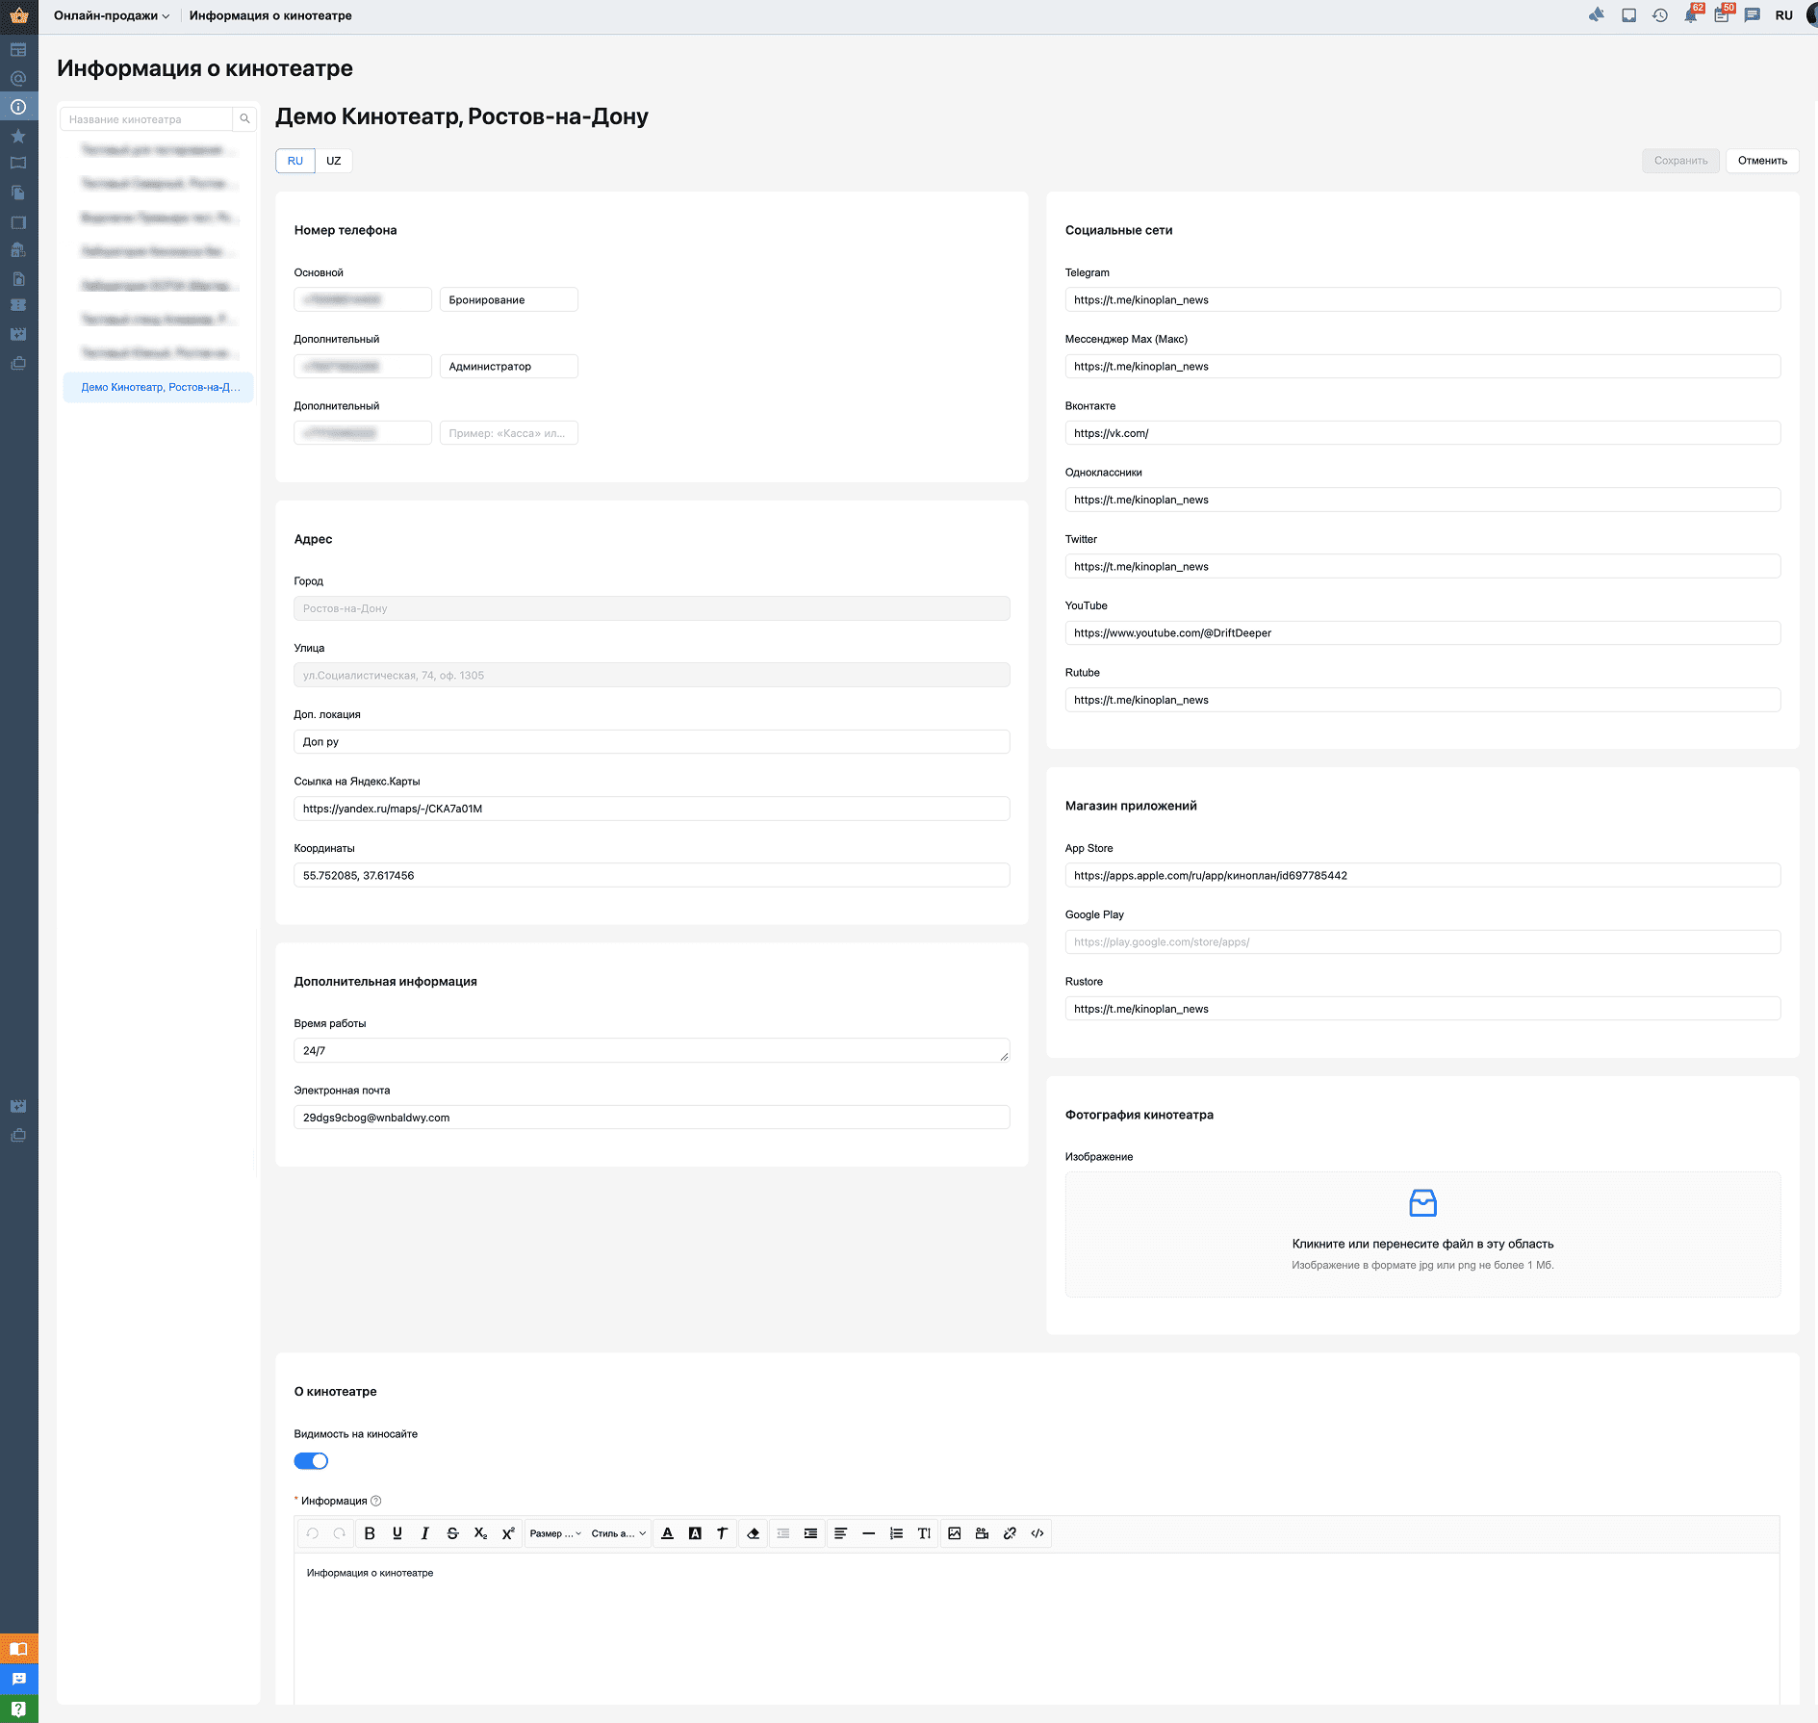This screenshot has height=1723, width=1818.
Task: Open the text alignment options
Action: click(x=840, y=1533)
